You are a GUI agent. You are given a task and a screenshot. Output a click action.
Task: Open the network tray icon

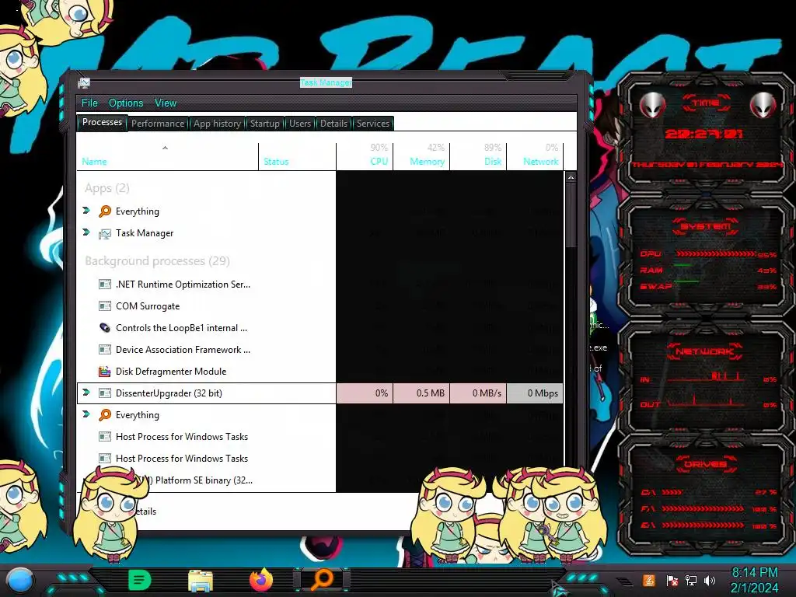(x=691, y=581)
